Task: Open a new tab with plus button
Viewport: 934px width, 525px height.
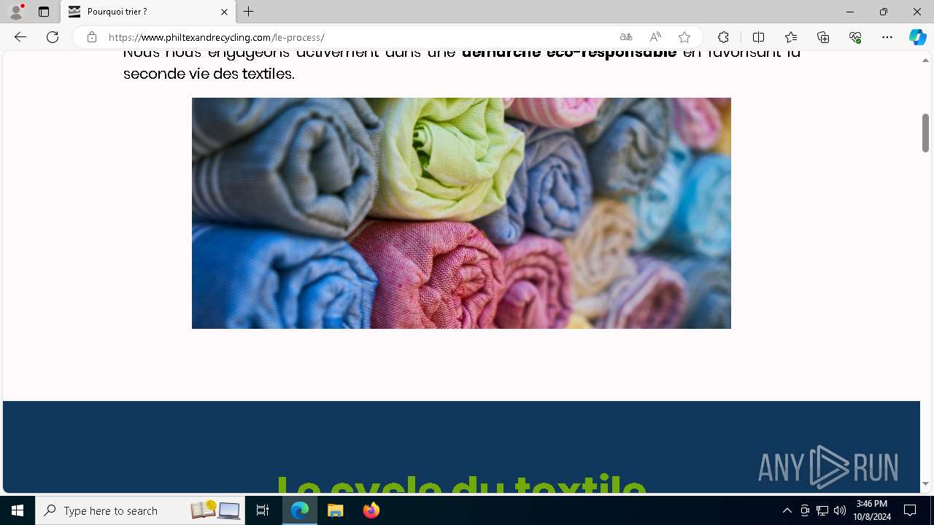Action: point(249,12)
